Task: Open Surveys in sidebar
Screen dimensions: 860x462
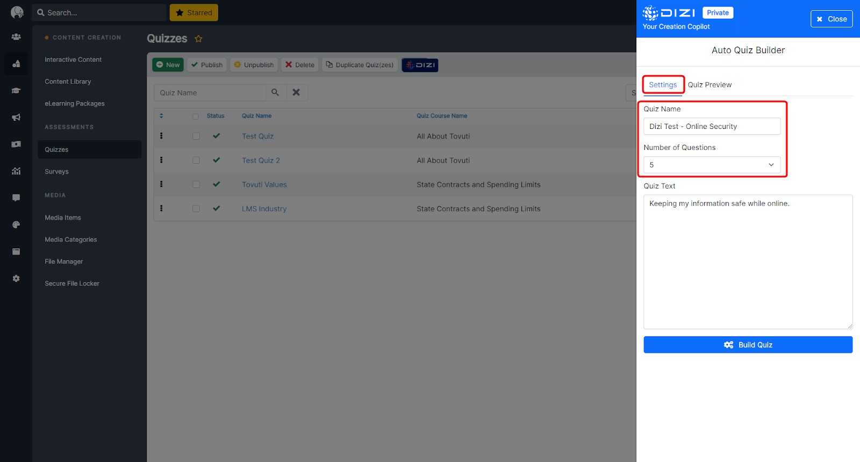Action: 56,172
